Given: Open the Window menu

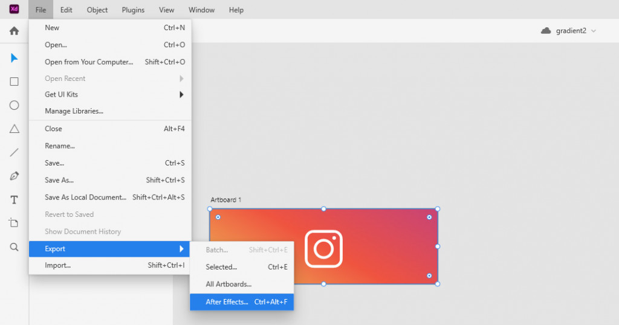Looking at the screenshot, I should click(201, 10).
